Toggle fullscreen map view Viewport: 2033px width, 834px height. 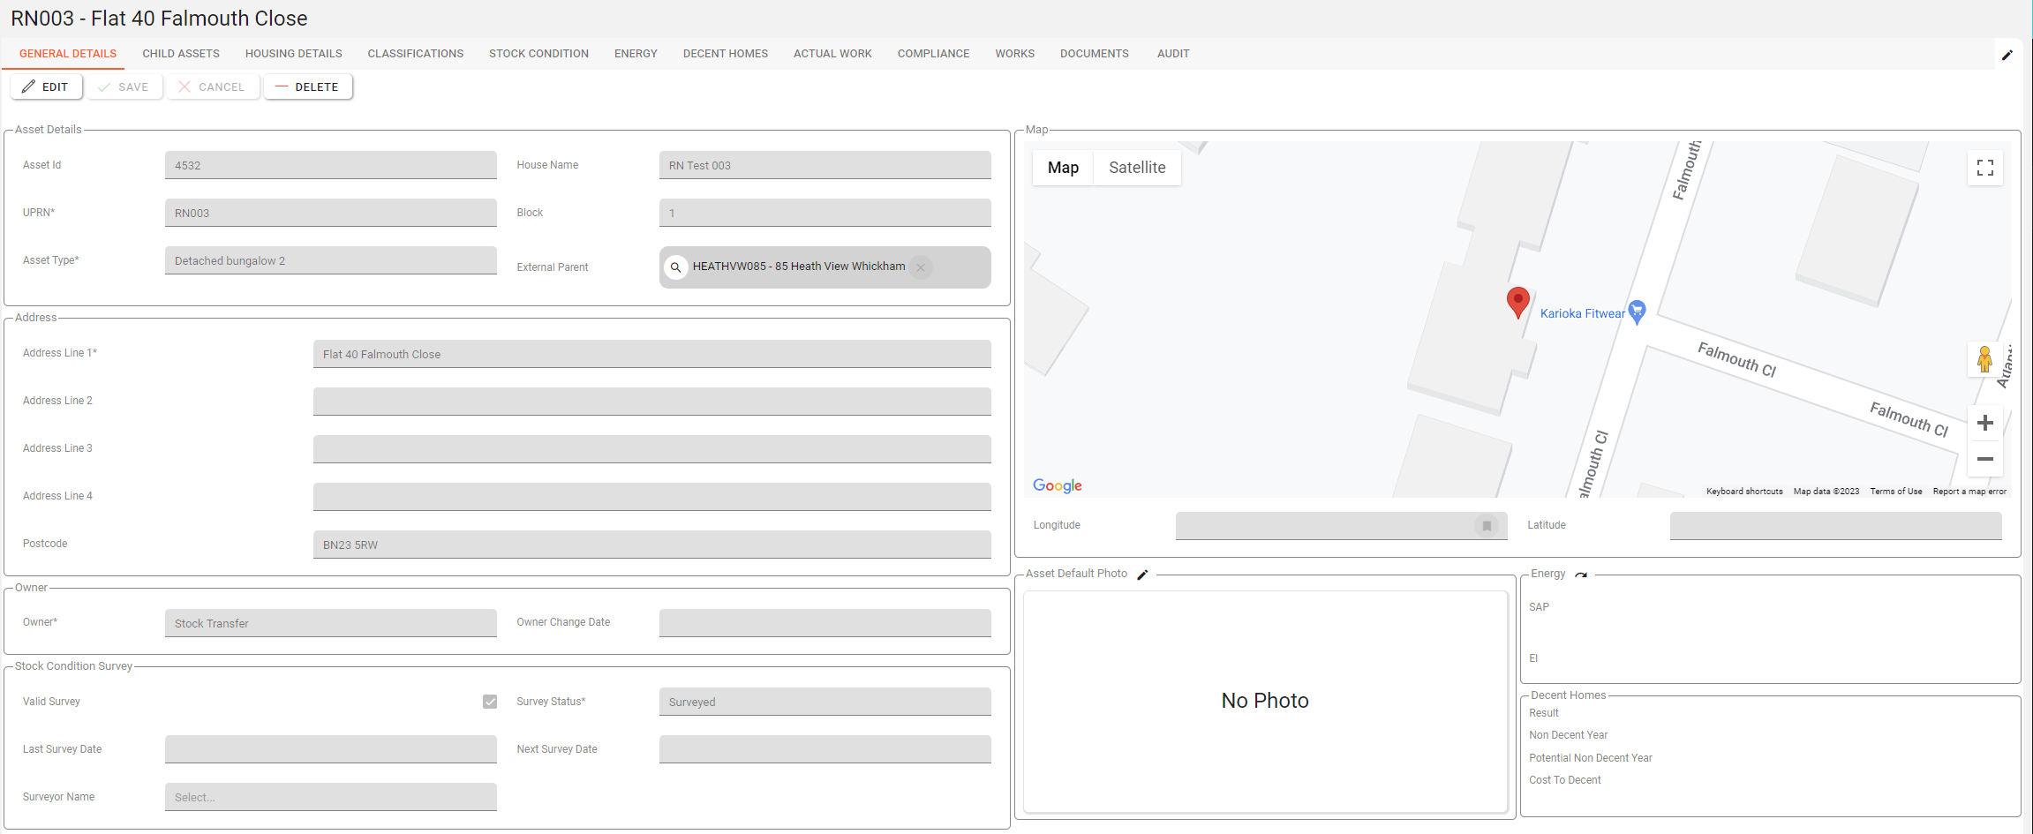[1984, 168]
